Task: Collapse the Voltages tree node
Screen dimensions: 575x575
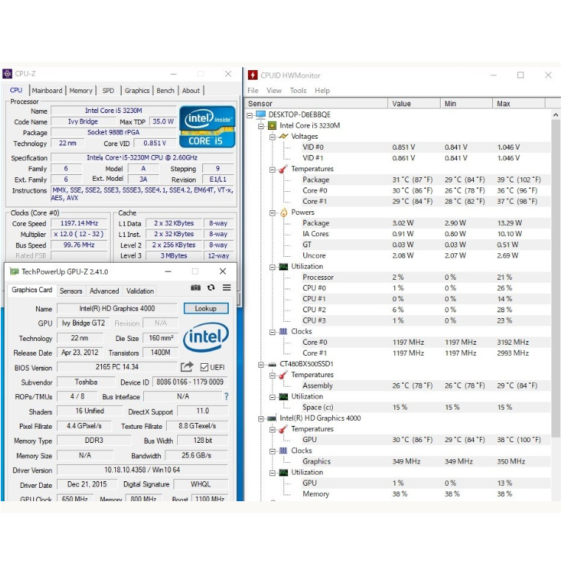Action: 272,137
